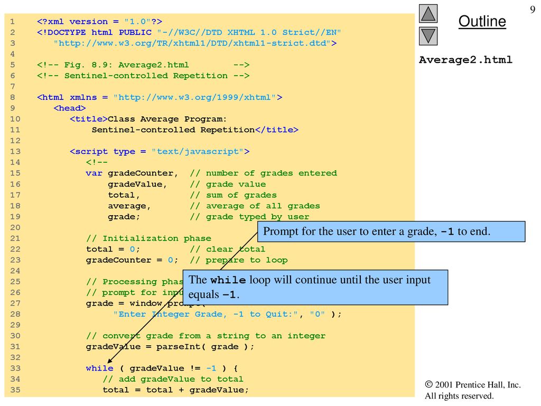The height and width of the screenshot is (406, 541).
Task: Open the Outline link
Action: click(482, 21)
